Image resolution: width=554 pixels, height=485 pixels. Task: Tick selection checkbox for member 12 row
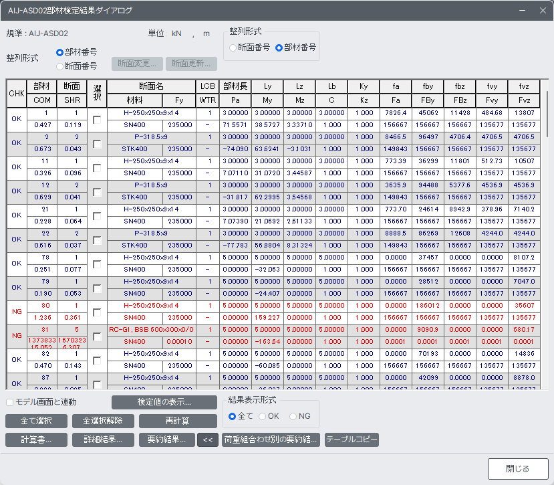point(97,192)
